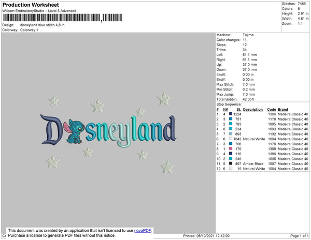The width and height of the screenshot is (311, 240).
Task: Click the 'N#' column header
Action: (225, 110)
